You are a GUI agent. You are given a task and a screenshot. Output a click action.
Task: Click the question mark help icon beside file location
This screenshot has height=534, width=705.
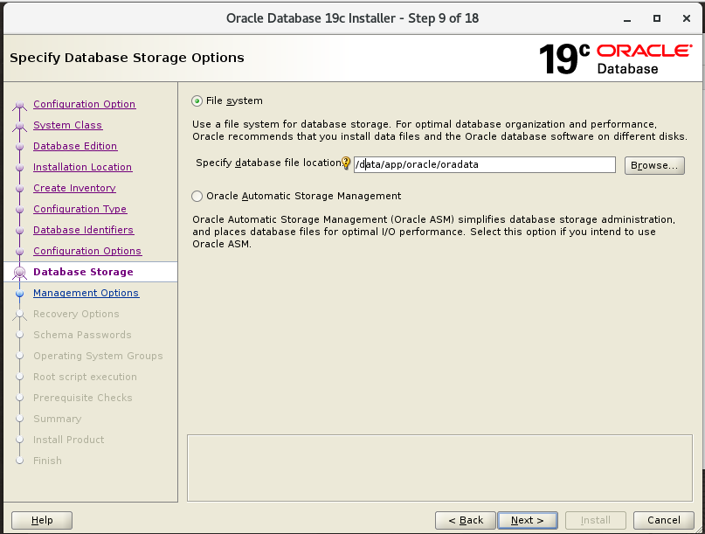[344, 164]
